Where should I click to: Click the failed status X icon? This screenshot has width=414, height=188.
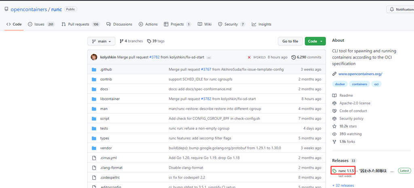[249, 57]
